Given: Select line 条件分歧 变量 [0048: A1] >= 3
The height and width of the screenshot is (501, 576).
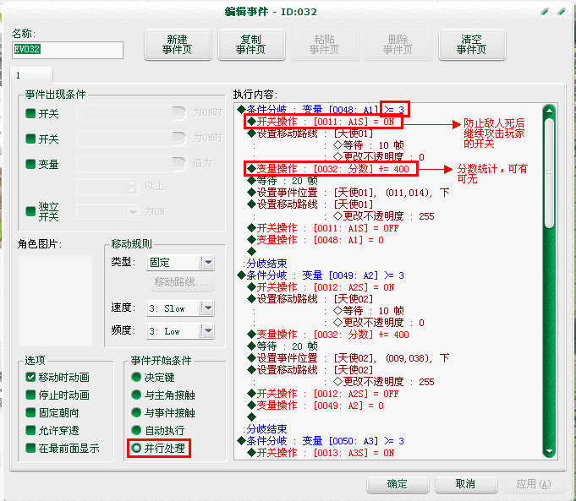Looking at the screenshot, I should (x=321, y=109).
